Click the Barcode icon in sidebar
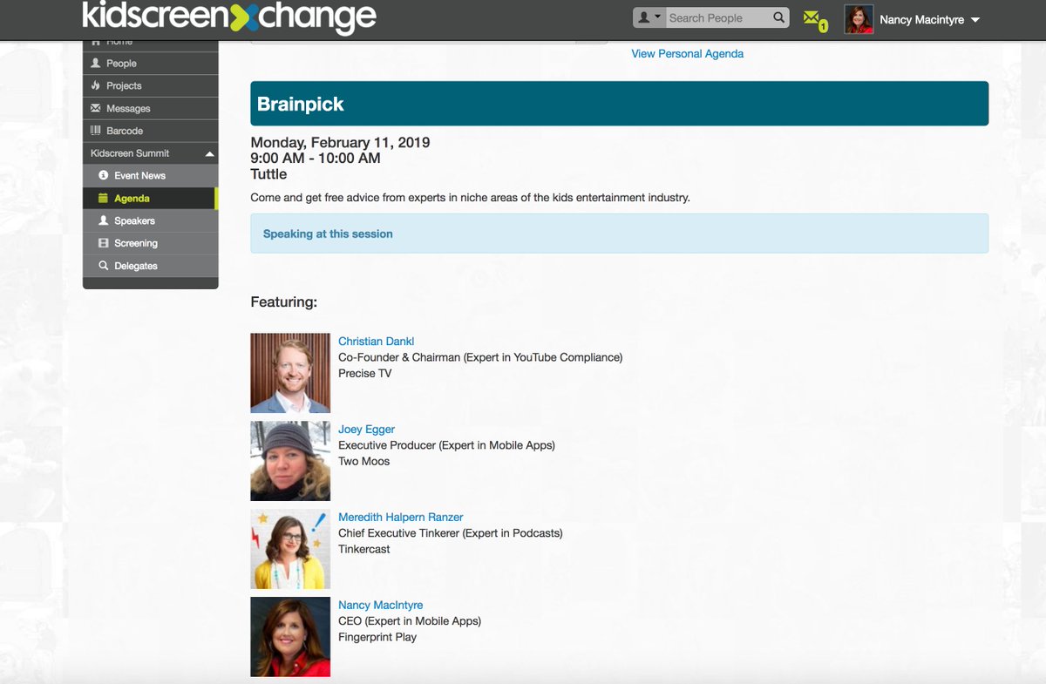 (x=96, y=131)
